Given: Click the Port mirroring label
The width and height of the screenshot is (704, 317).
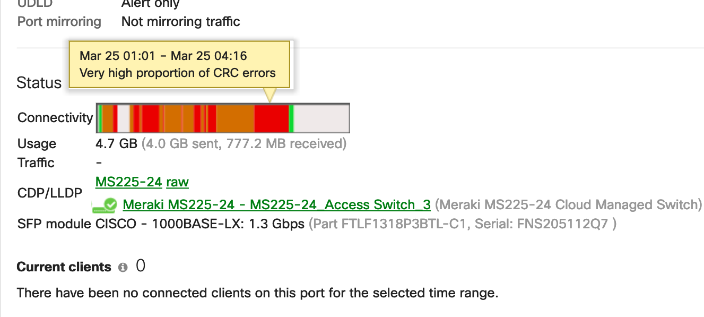Looking at the screenshot, I should tap(59, 22).
